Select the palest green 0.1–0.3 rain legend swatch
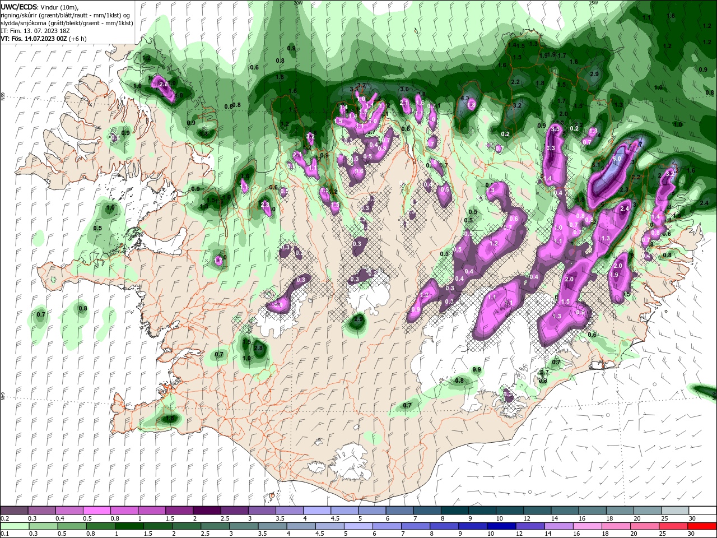Viewport: 717px width, 538px height. (x=15, y=526)
